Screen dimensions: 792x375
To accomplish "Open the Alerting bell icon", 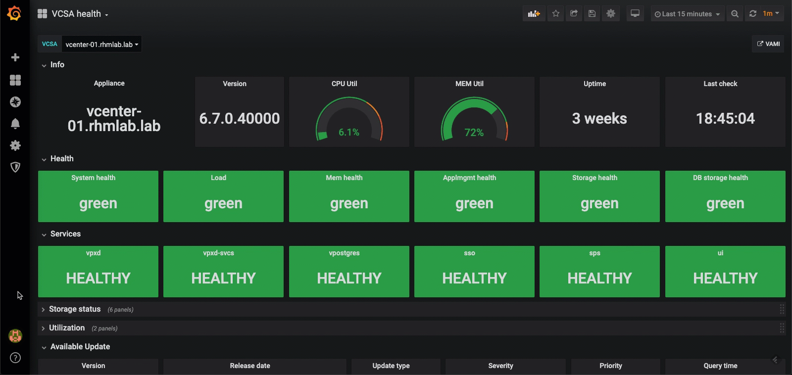I will click(15, 124).
